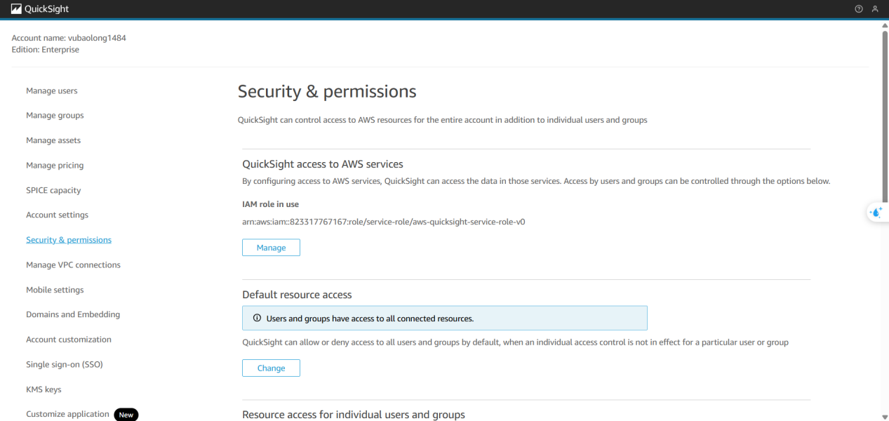Open Customize application

(x=67, y=414)
